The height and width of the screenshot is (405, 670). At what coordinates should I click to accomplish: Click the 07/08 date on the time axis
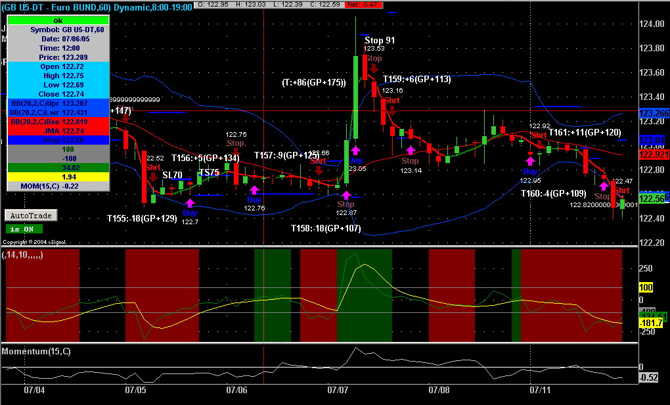point(439,390)
